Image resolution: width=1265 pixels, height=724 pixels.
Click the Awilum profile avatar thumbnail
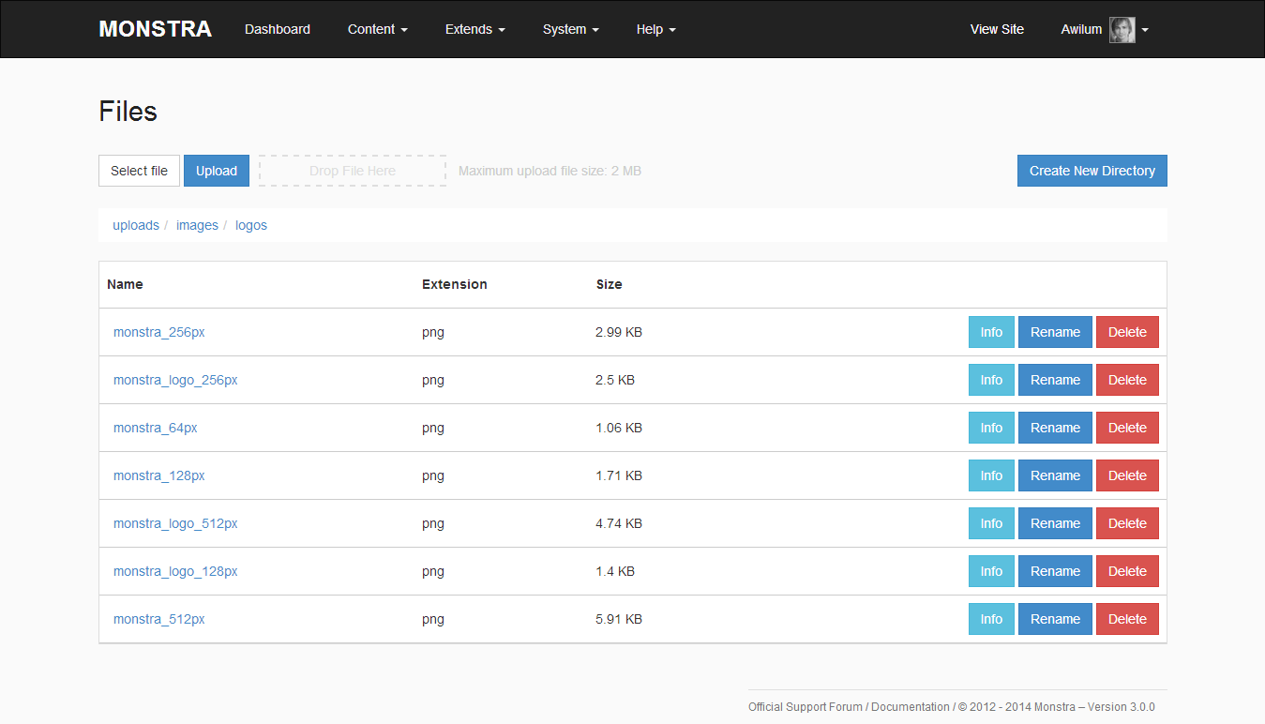tap(1122, 29)
